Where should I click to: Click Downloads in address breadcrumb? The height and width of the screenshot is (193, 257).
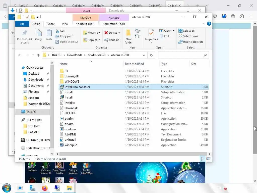(x=75, y=55)
